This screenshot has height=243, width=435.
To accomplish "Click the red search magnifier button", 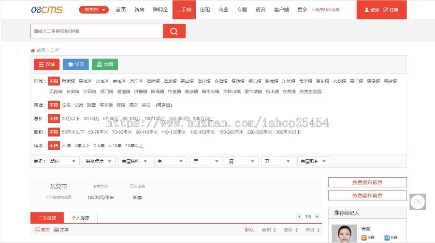I will coord(174,31).
